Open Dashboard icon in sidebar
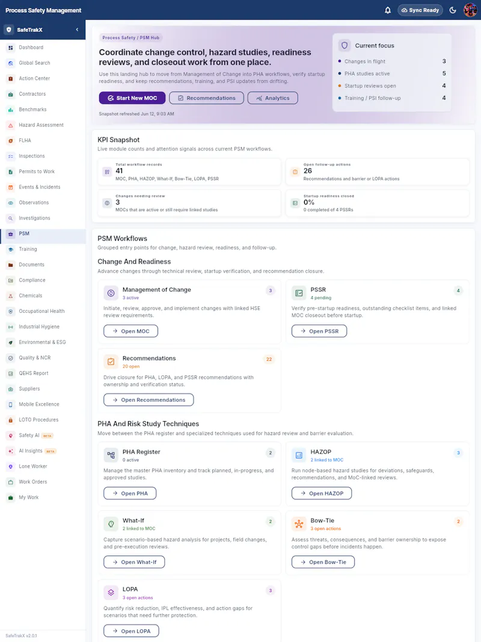 11,48
